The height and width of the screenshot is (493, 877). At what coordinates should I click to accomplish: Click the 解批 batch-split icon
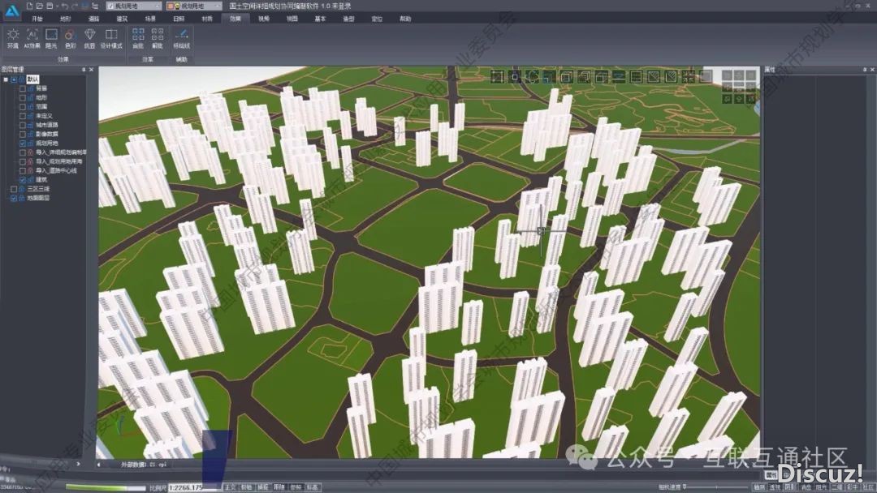pos(158,39)
